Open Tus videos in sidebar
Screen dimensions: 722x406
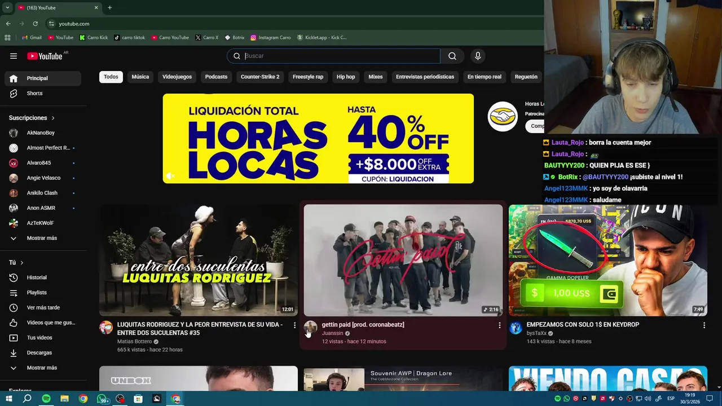pyautogui.click(x=43, y=338)
